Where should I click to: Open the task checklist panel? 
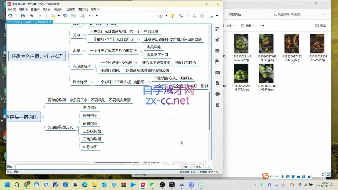coord(217,105)
